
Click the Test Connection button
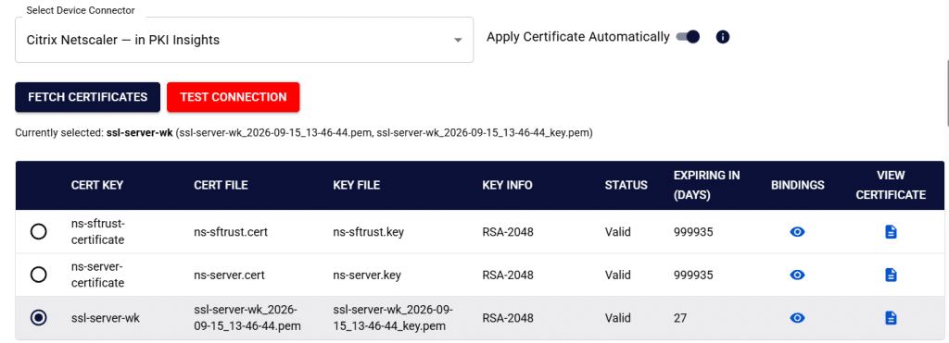click(233, 97)
